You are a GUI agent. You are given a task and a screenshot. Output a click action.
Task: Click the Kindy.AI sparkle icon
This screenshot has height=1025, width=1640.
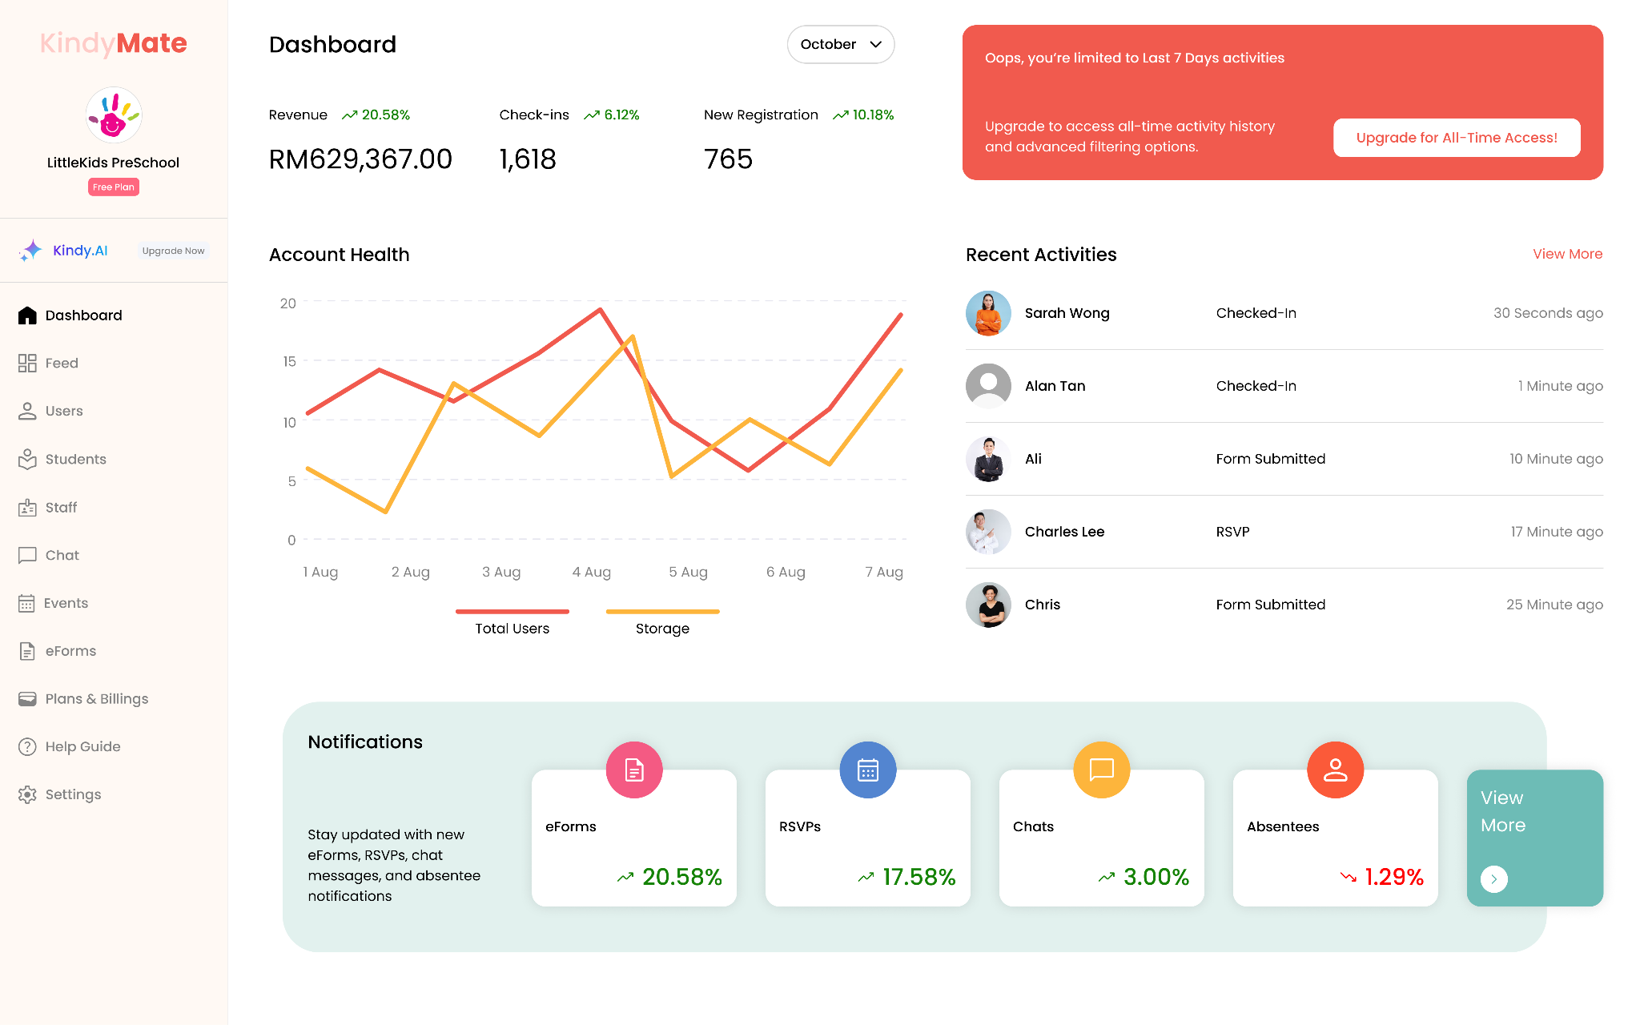[x=30, y=251]
